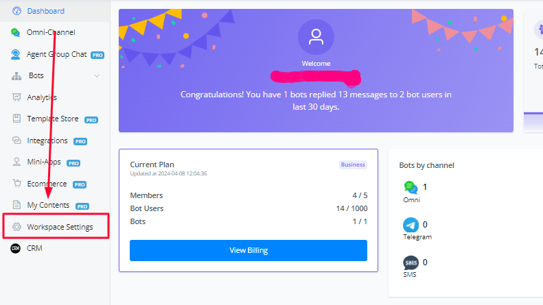This screenshot has width=543, height=305.
Task: Click the SMS channel icon
Action: click(411, 263)
